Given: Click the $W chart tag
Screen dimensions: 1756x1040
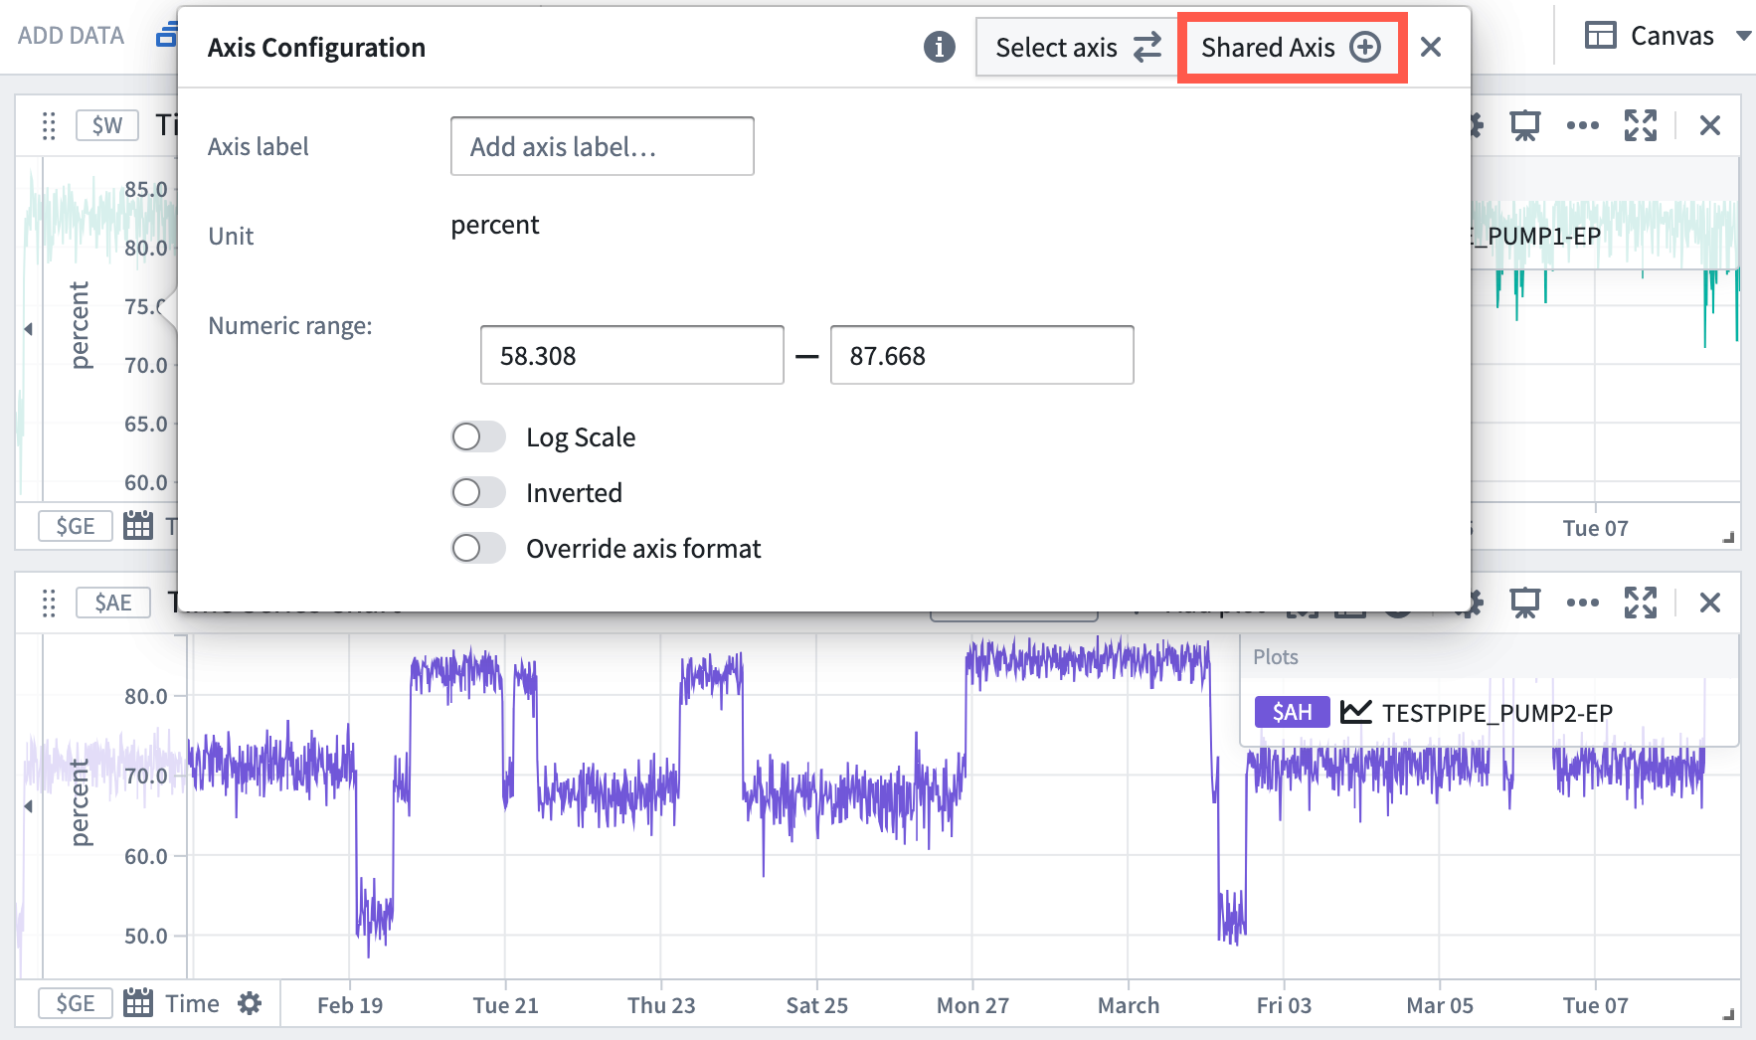Looking at the screenshot, I should [x=107, y=125].
